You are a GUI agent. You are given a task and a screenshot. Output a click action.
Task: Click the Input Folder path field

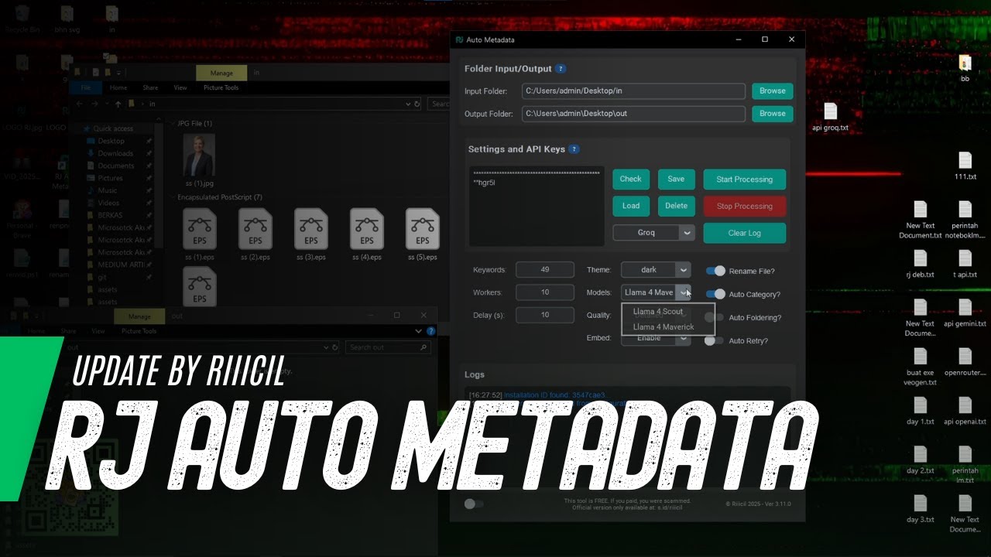click(633, 91)
